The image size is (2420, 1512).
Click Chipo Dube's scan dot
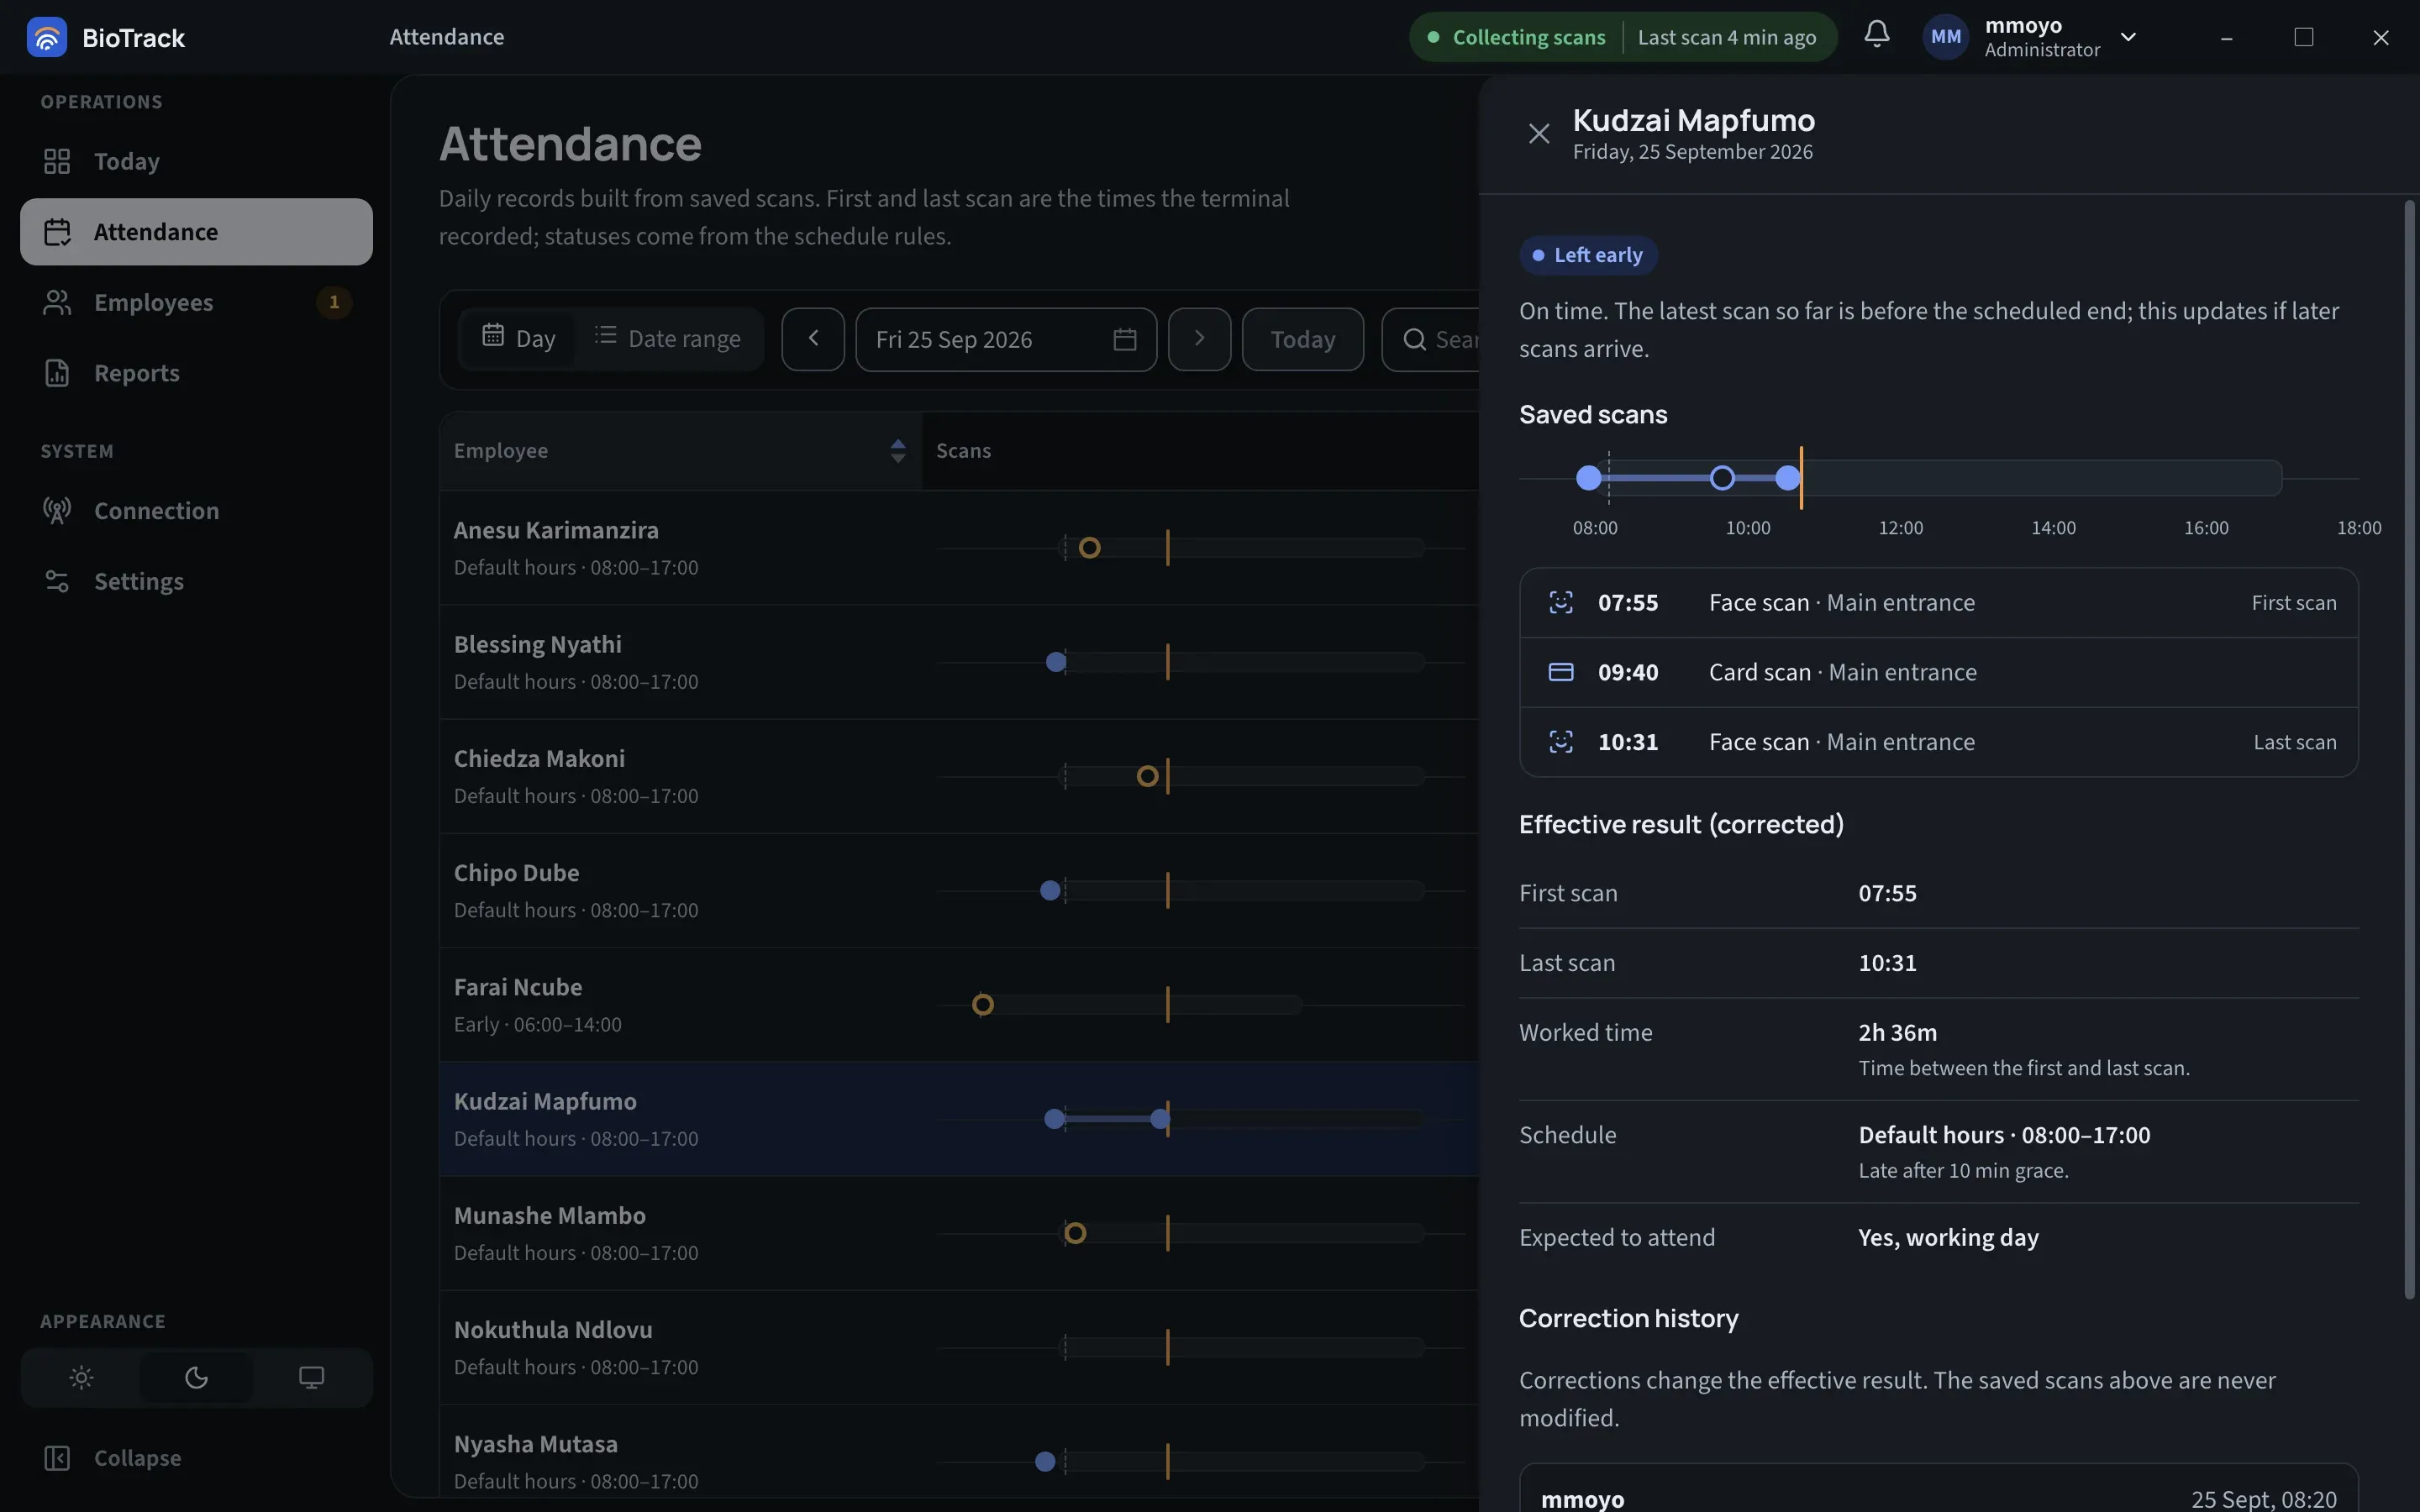coord(1050,890)
